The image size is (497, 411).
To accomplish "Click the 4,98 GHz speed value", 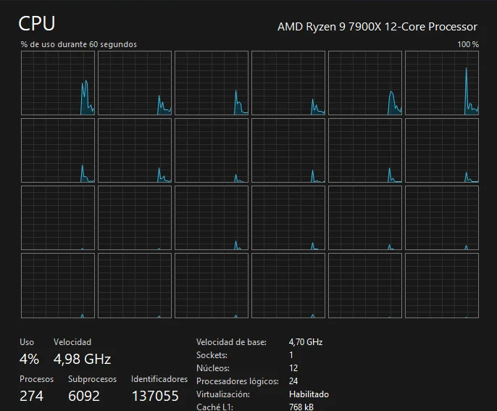I will 82,360.
